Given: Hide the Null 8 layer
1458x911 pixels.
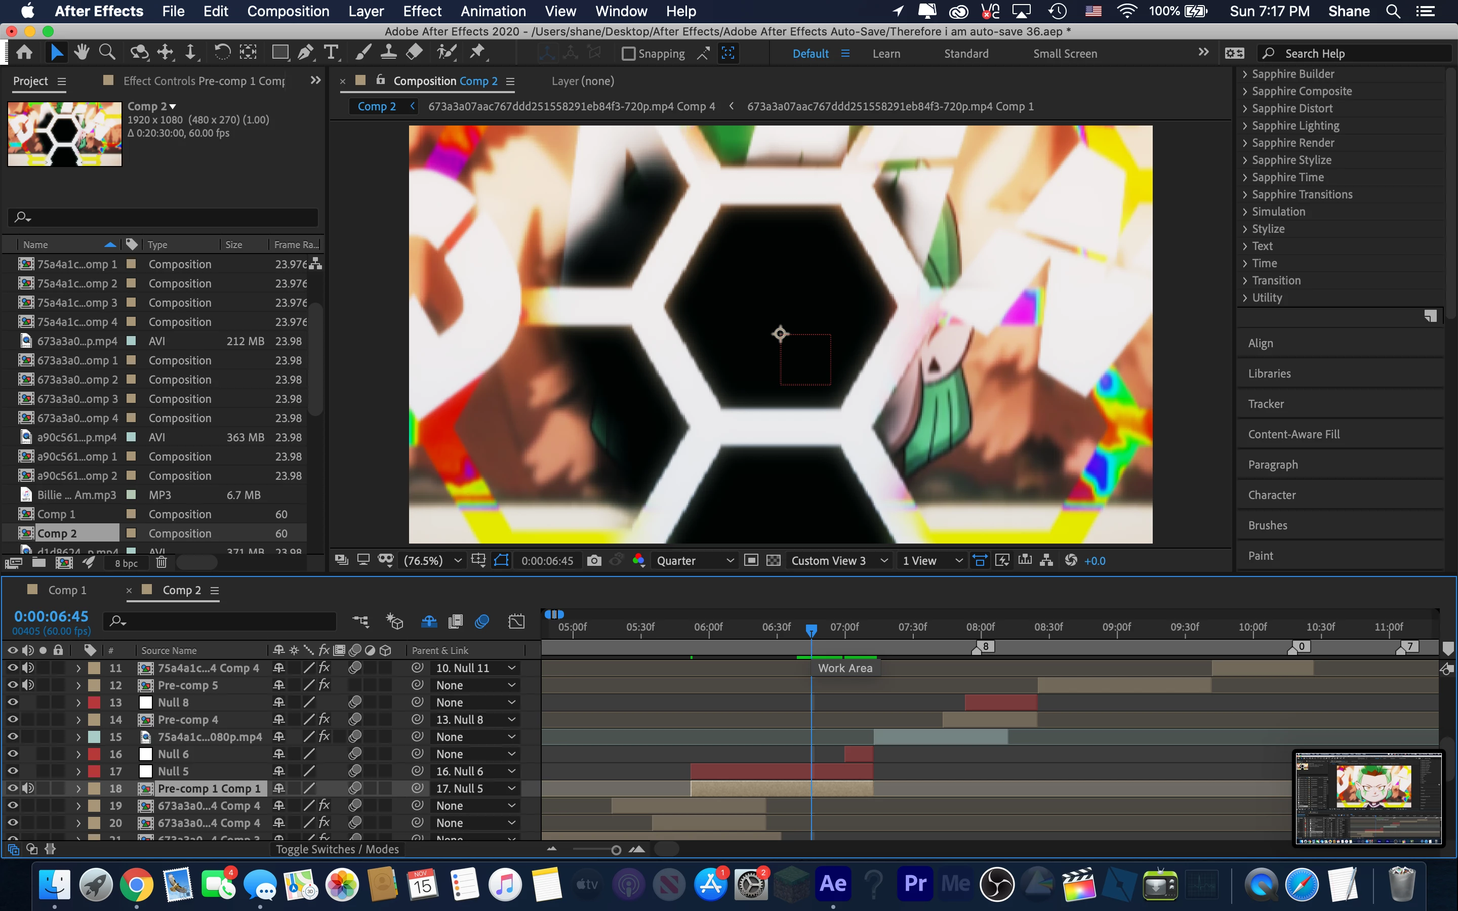Looking at the screenshot, I should coord(12,702).
